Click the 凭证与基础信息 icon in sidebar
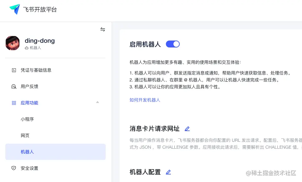This screenshot has width=302, height=182. [14, 70]
